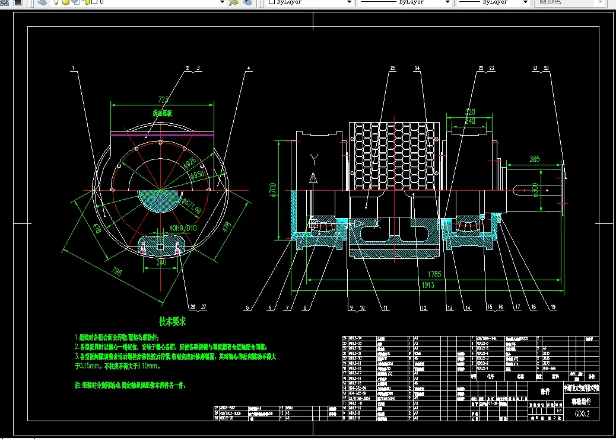Select the 1785 length dimension
Image resolution: width=616 pixels, height=439 pixels.
tap(434, 275)
